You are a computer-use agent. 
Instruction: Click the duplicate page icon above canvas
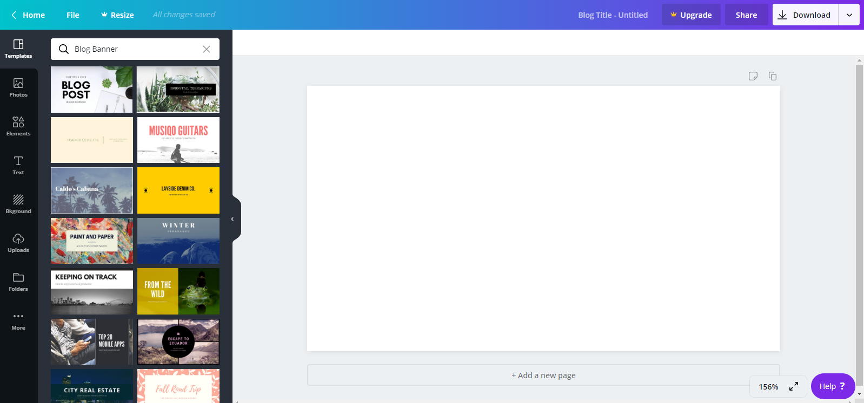pyautogui.click(x=773, y=76)
